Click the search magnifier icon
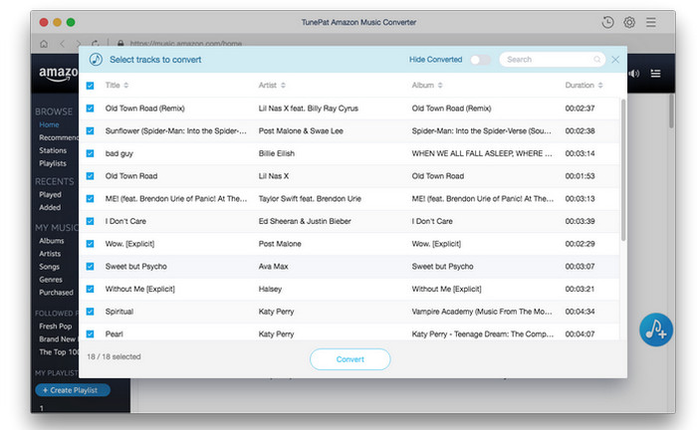Viewport: 697px width, 431px height. click(597, 60)
